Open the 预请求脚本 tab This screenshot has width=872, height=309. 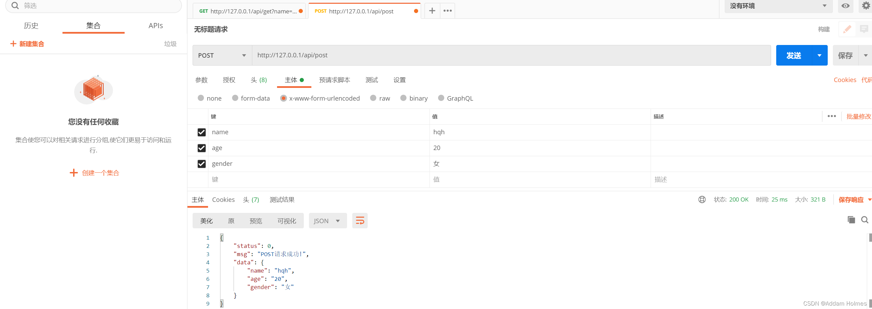[x=335, y=80]
